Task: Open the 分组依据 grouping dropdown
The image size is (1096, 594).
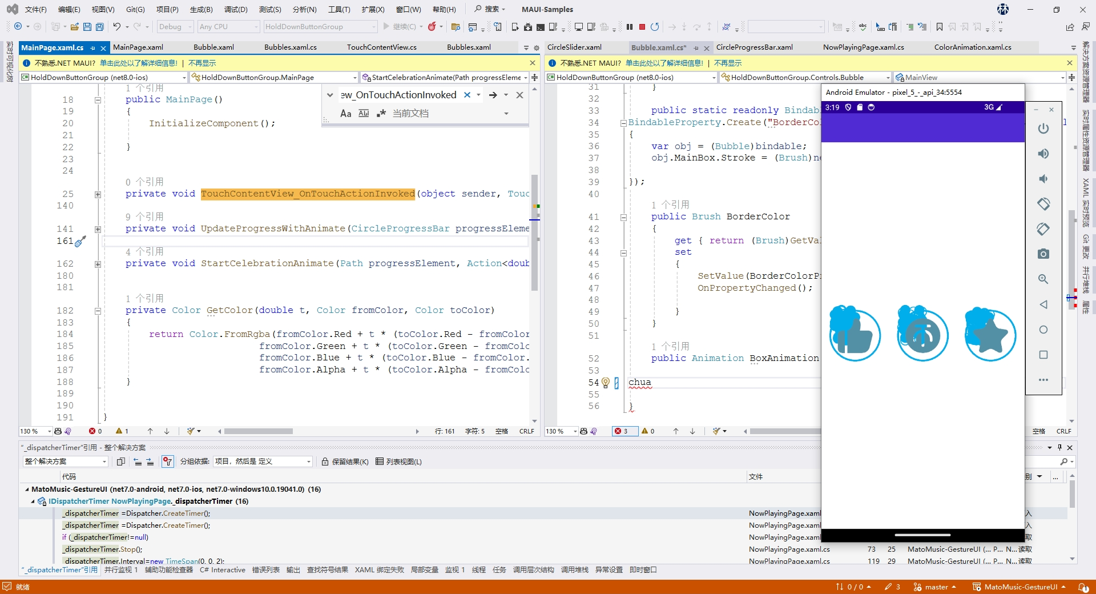Action: tap(263, 461)
